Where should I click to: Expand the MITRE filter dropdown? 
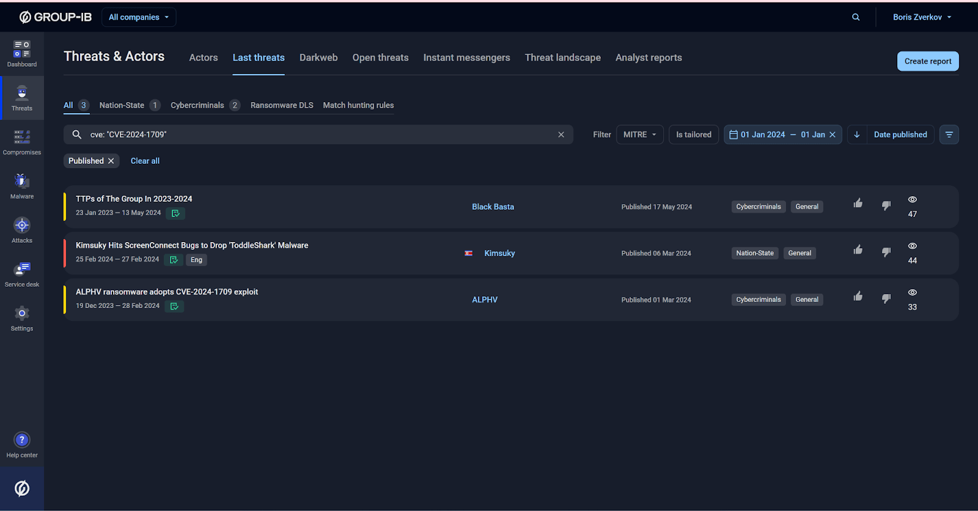[640, 134]
